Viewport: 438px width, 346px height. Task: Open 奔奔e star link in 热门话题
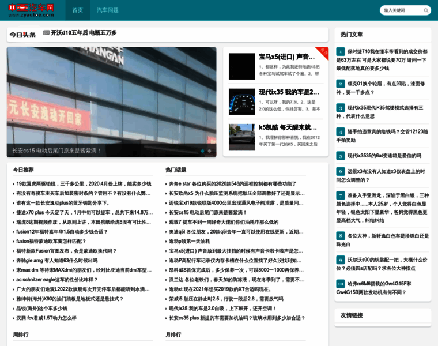(x=232, y=184)
